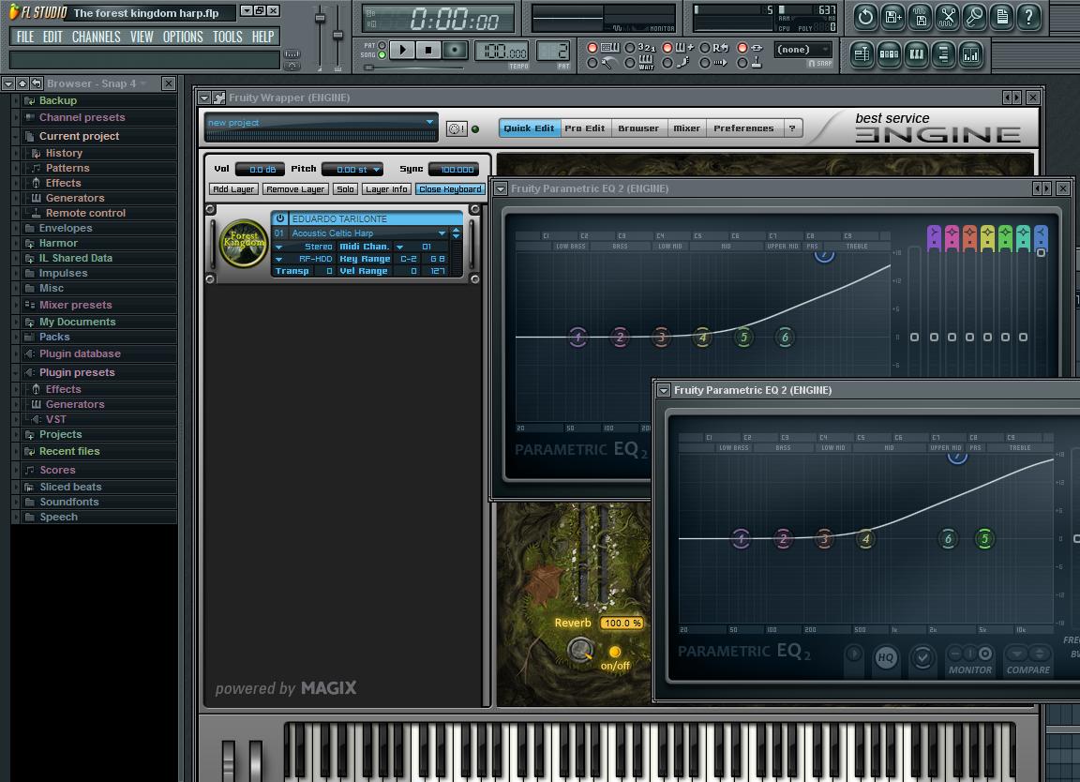Show the playlist window icon
Viewport: 1080px width, 782px height.
(862, 55)
